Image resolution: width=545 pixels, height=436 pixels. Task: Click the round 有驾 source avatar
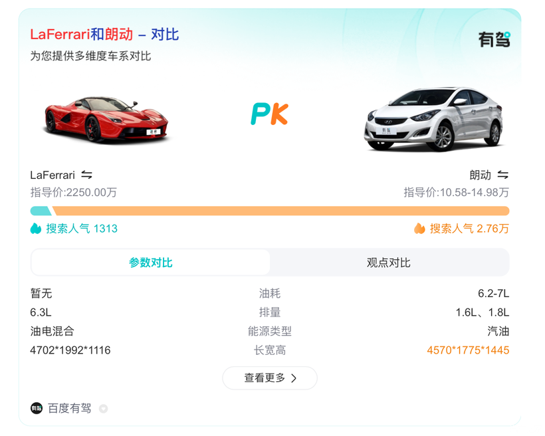(37, 408)
